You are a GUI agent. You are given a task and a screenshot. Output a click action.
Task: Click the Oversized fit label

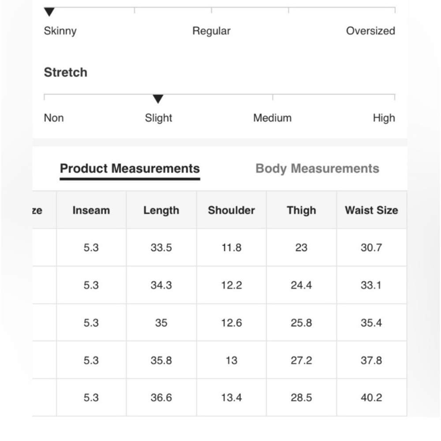point(370,31)
